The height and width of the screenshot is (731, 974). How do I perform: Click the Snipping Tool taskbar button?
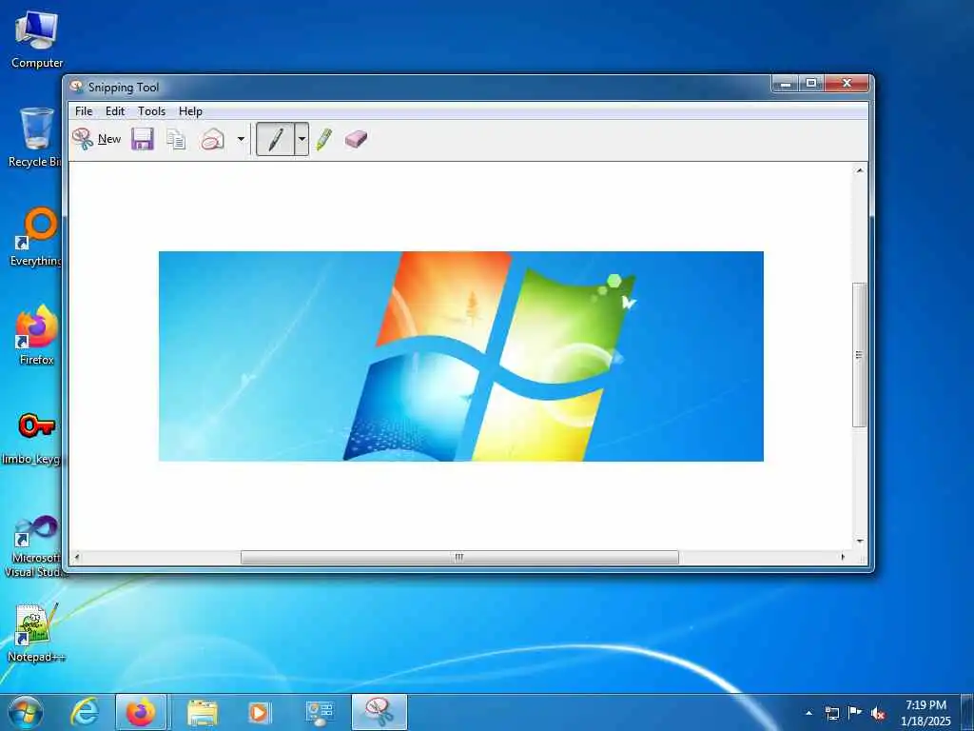(x=379, y=712)
